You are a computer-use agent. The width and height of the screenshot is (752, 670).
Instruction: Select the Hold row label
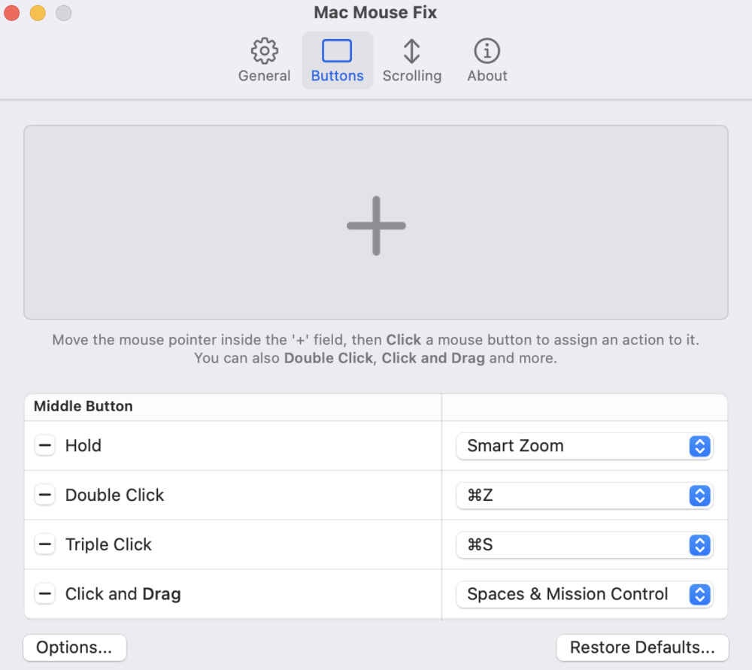point(83,446)
